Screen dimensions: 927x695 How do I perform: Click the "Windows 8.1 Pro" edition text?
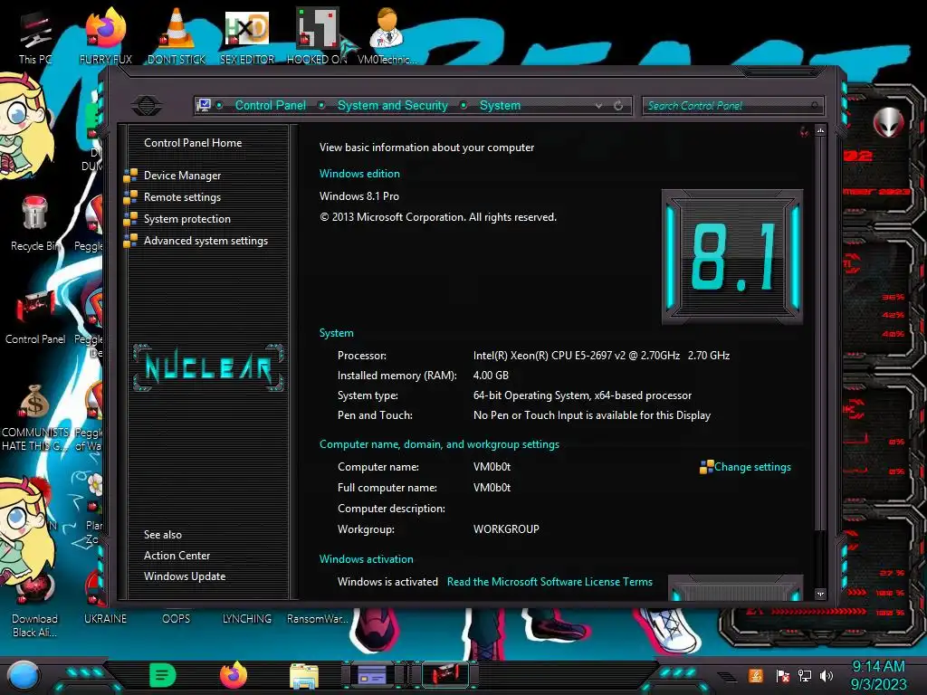tap(359, 196)
